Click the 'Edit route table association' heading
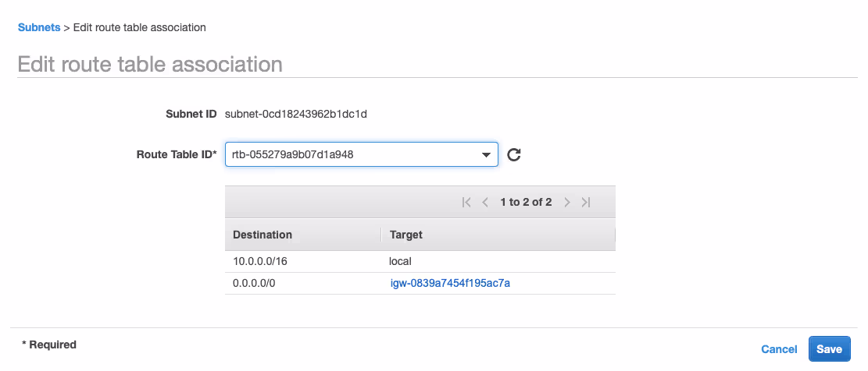The width and height of the screenshot is (868, 371). pos(150,64)
